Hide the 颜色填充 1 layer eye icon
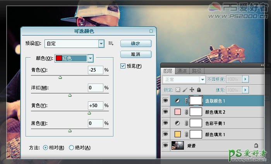The image size is (271, 164). click(x=166, y=134)
